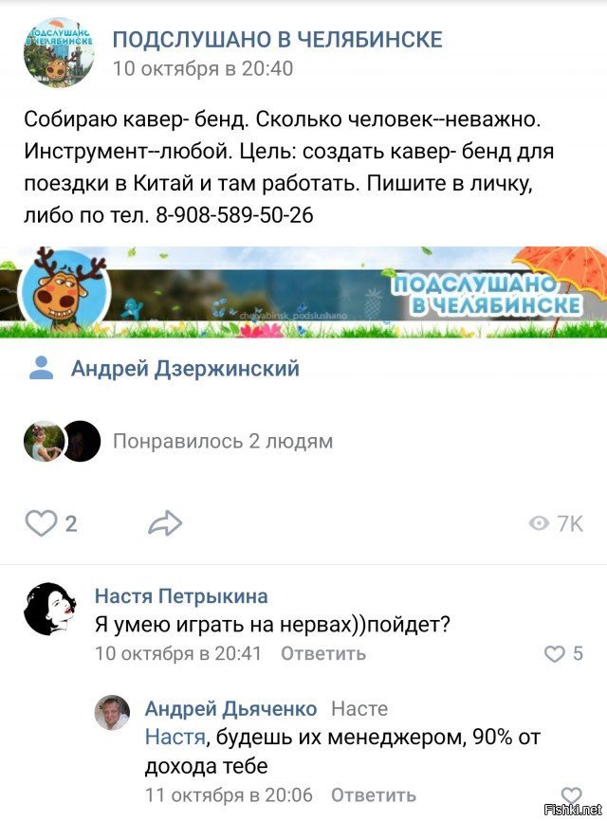Like Андрей Дьяченко's reply
This screenshot has height=821, width=607.
coord(571,794)
